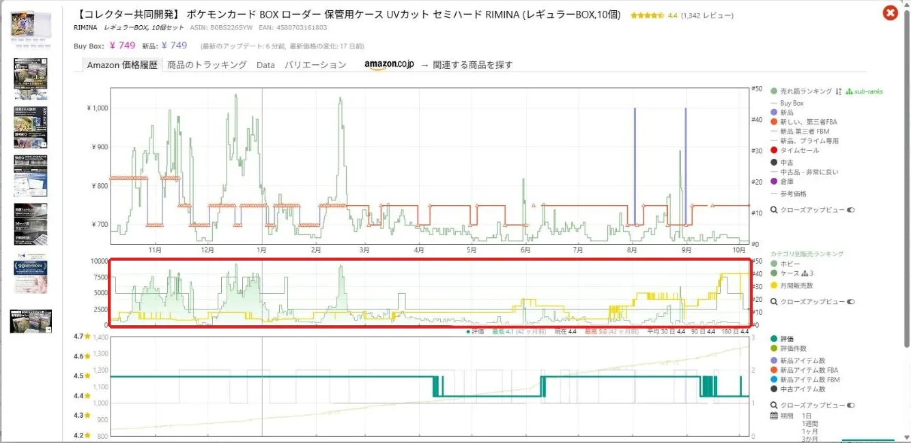Switch to the 商品のトラッキング tab

tap(207, 65)
